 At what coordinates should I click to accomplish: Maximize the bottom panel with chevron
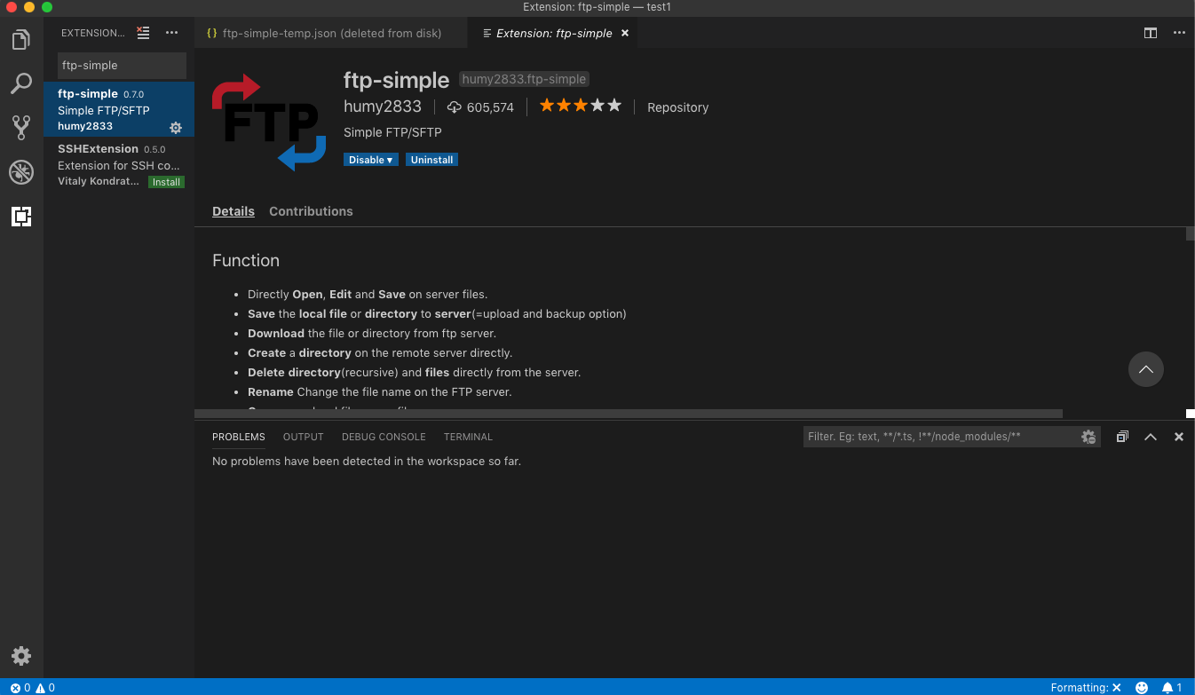coord(1151,437)
